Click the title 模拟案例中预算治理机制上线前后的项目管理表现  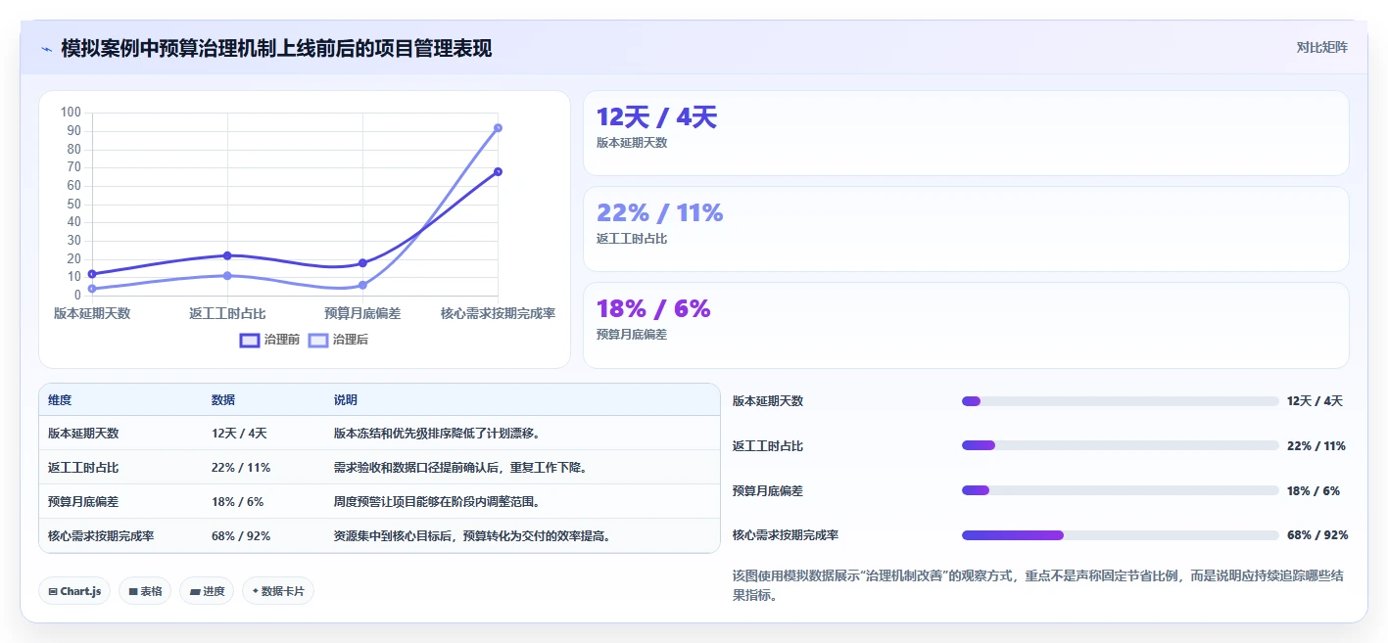coord(276,48)
